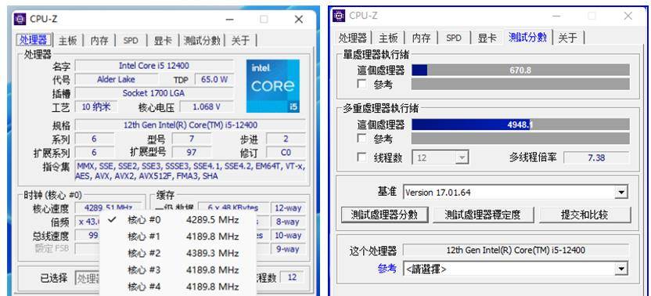Enable the single-thread 參考 reference checkbox

click(362, 84)
